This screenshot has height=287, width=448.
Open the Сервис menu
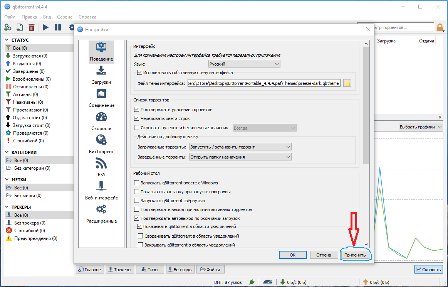click(x=64, y=17)
